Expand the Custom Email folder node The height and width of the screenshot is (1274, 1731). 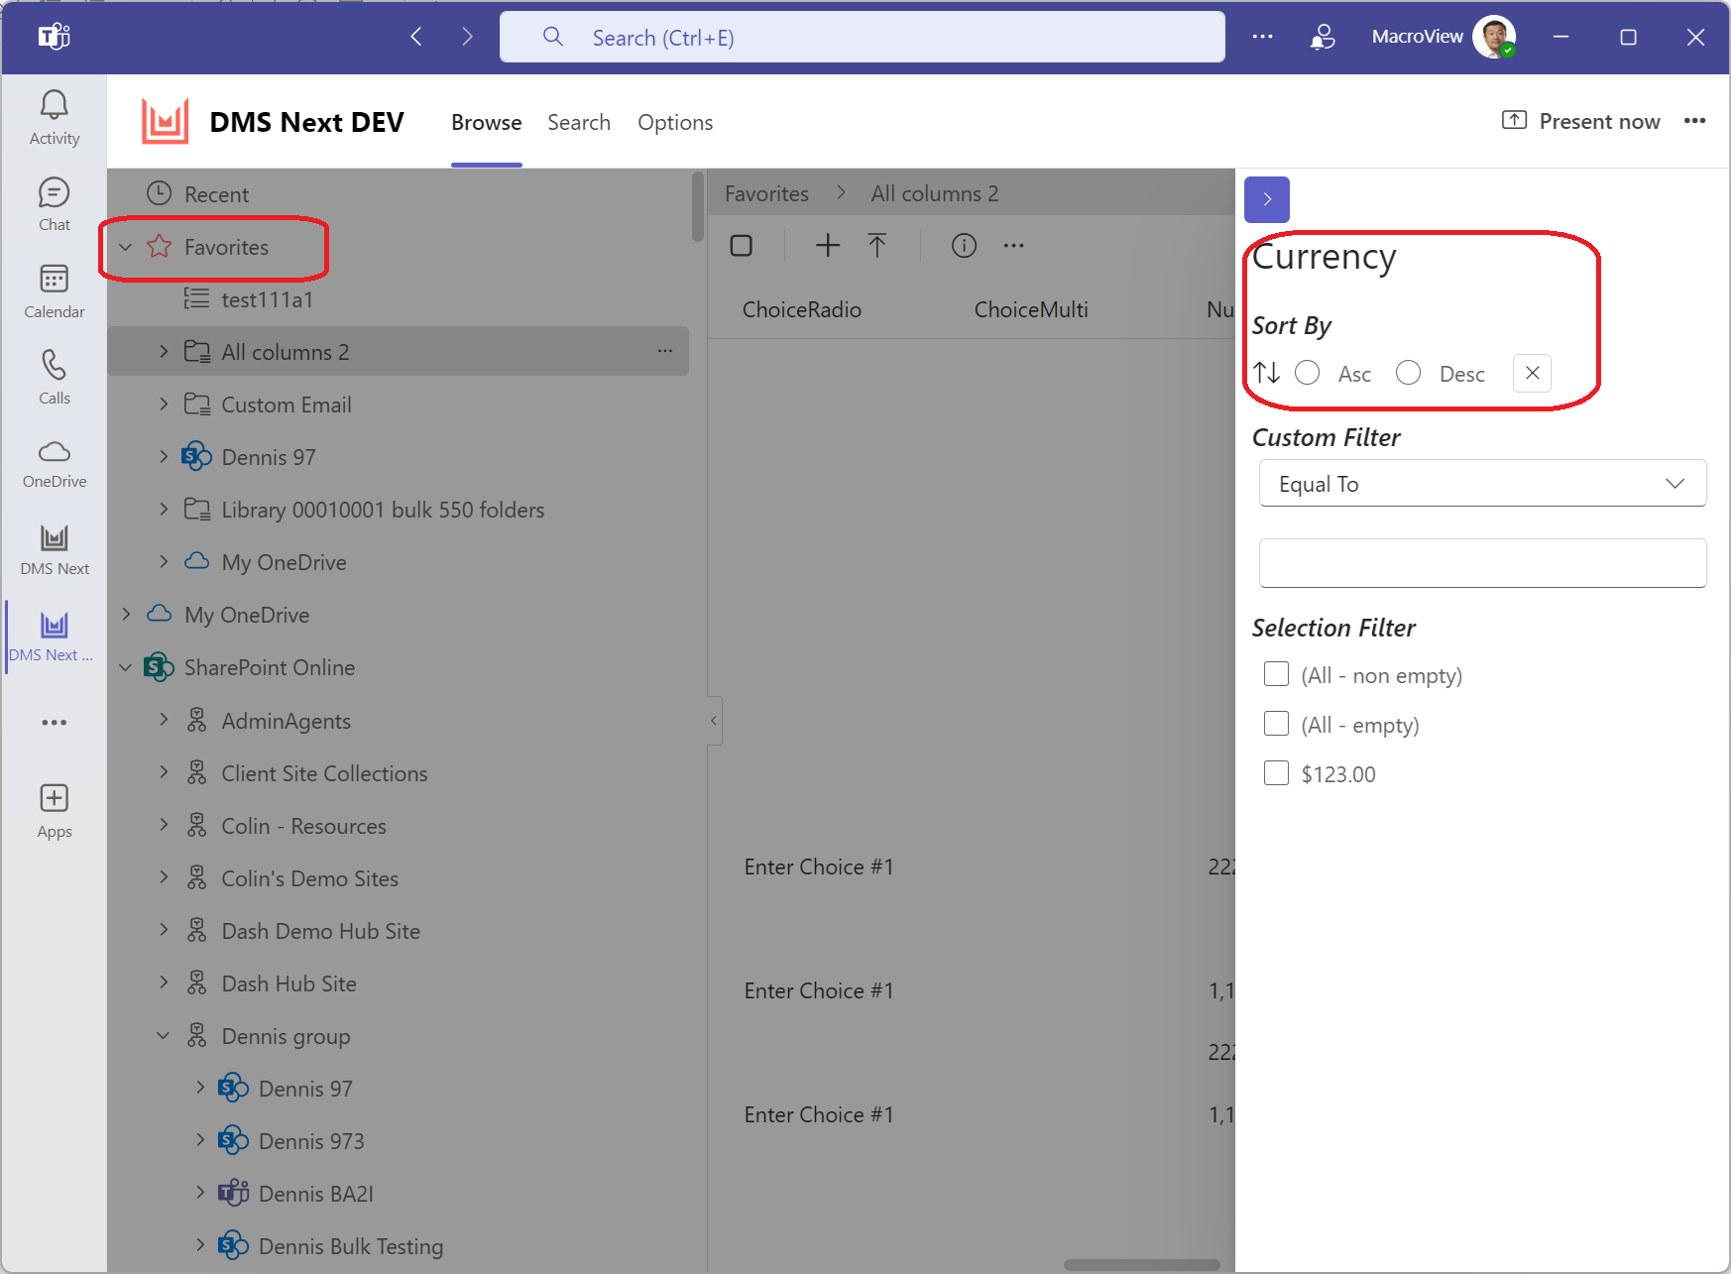pos(164,404)
